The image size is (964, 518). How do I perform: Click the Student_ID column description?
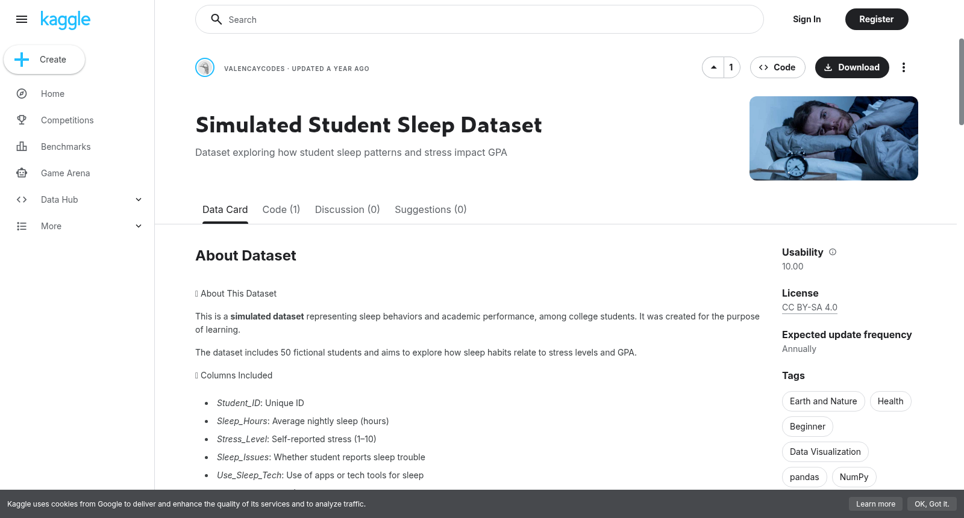260,403
